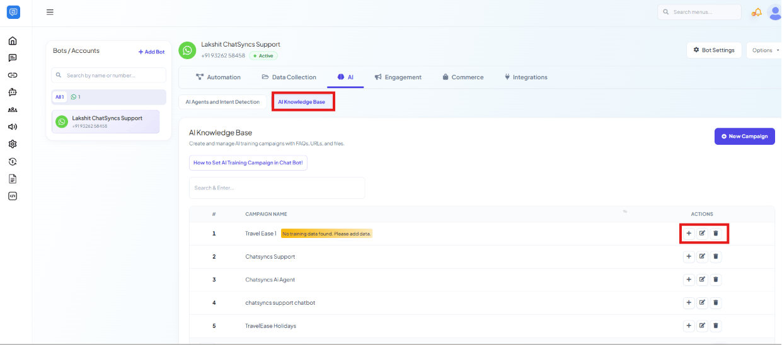
Task: Switch to the Integrations tab
Action: click(x=526, y=77)
